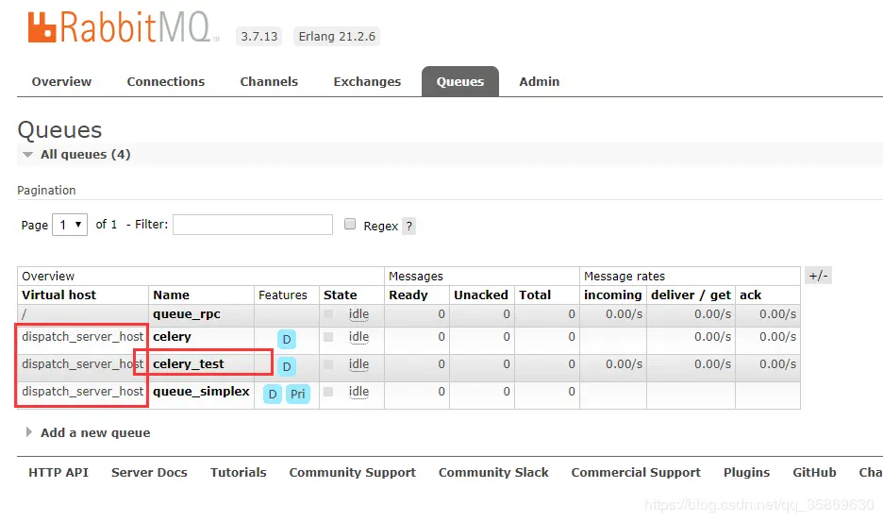The width and height of the screenshot is (883, 522).
Task: Click the state indicator square for celery_test
Action: coord(328,364)
